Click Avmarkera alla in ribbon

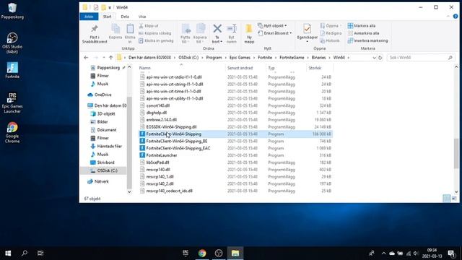pyautogui.click(x=364, y=33)
